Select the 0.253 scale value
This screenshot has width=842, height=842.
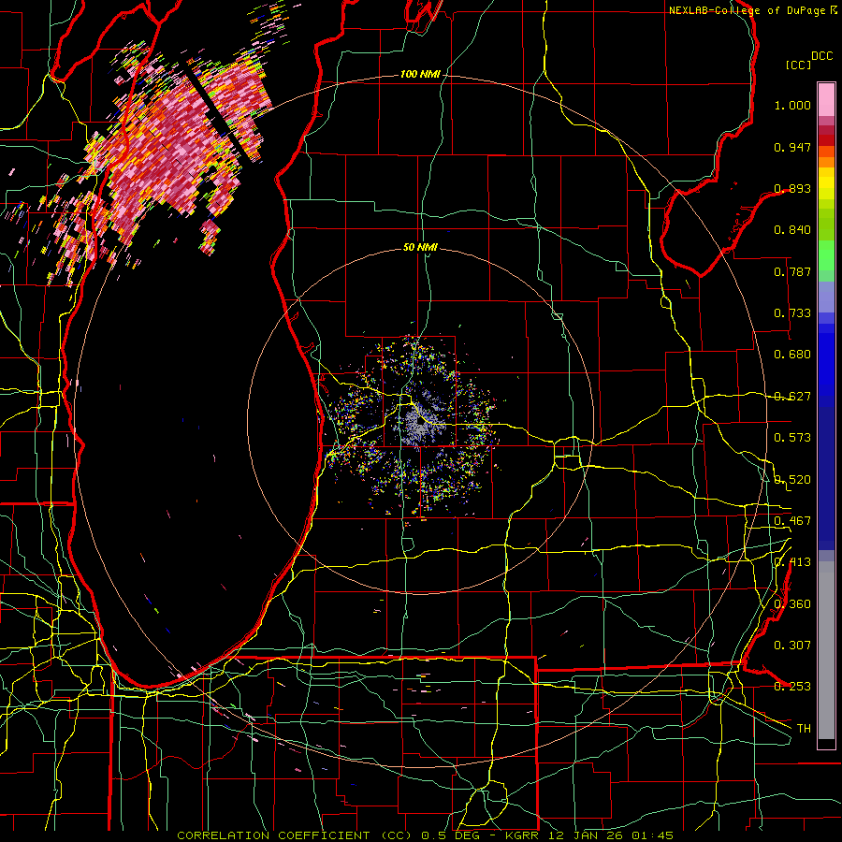tap(792, 687)
